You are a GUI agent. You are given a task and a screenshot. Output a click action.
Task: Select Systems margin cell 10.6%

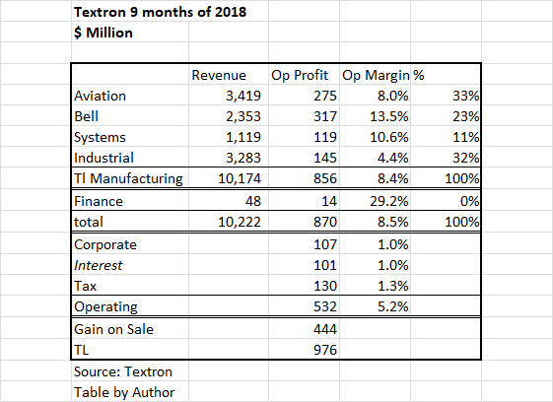point(376,137)
